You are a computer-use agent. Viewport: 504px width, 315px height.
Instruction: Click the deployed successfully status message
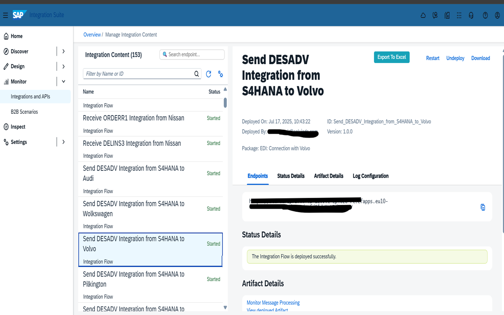point(367,256)
